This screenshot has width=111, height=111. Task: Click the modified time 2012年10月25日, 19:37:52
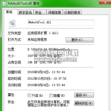[47, 79]
